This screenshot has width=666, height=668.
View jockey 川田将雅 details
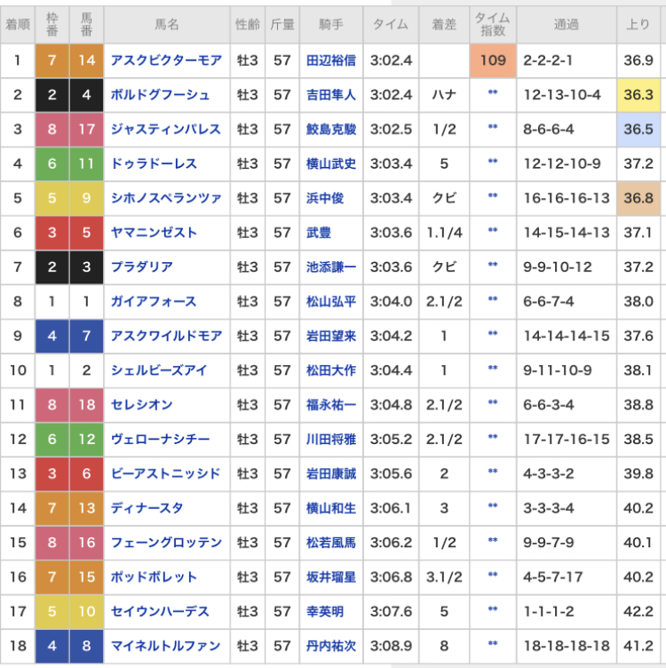click(x=330, y=439)
